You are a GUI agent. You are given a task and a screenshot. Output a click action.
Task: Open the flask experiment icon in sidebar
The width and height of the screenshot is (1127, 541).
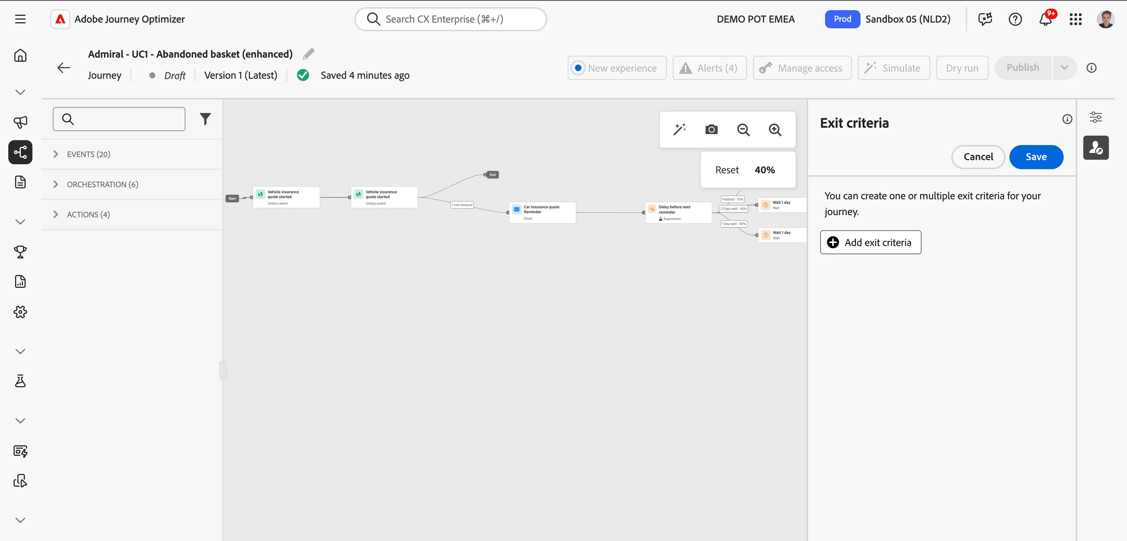[x=20, y=381]
